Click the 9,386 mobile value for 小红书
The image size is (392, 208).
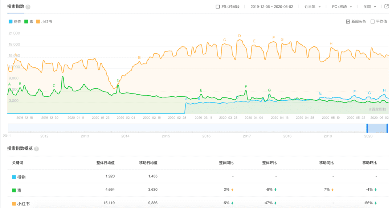click(x=153, y=203)
